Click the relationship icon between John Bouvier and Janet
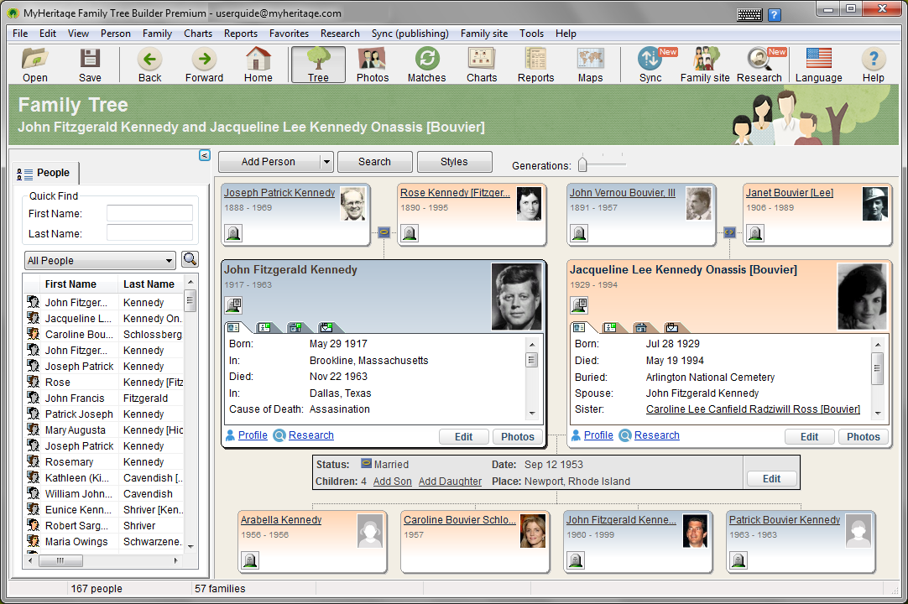908x604 pixels. (729, 232)
